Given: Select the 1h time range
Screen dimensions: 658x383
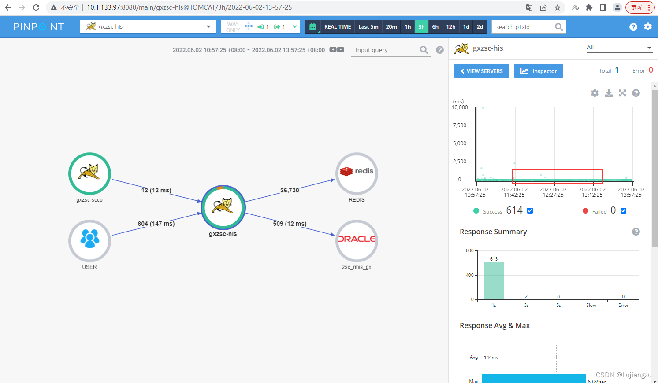Looking at the screenshot, I should pos(408,27).
